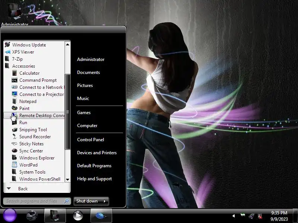Screen dimensions: 298x223
Task: Launch Sync Center via its icon
Action: pyautogui.click(x=15, y=151)
